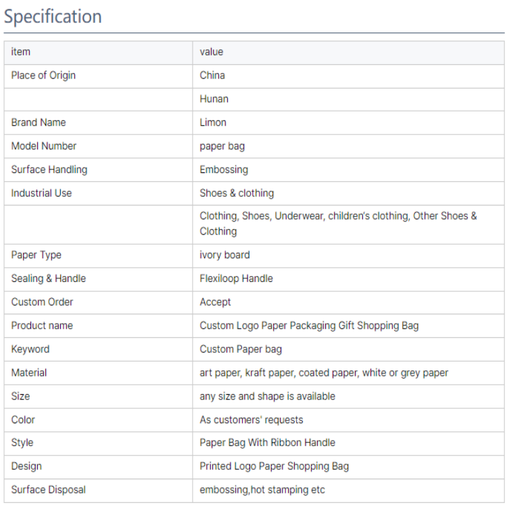Click the Custom Order Accept value
The image size is (507, 507).
point(215,302)
